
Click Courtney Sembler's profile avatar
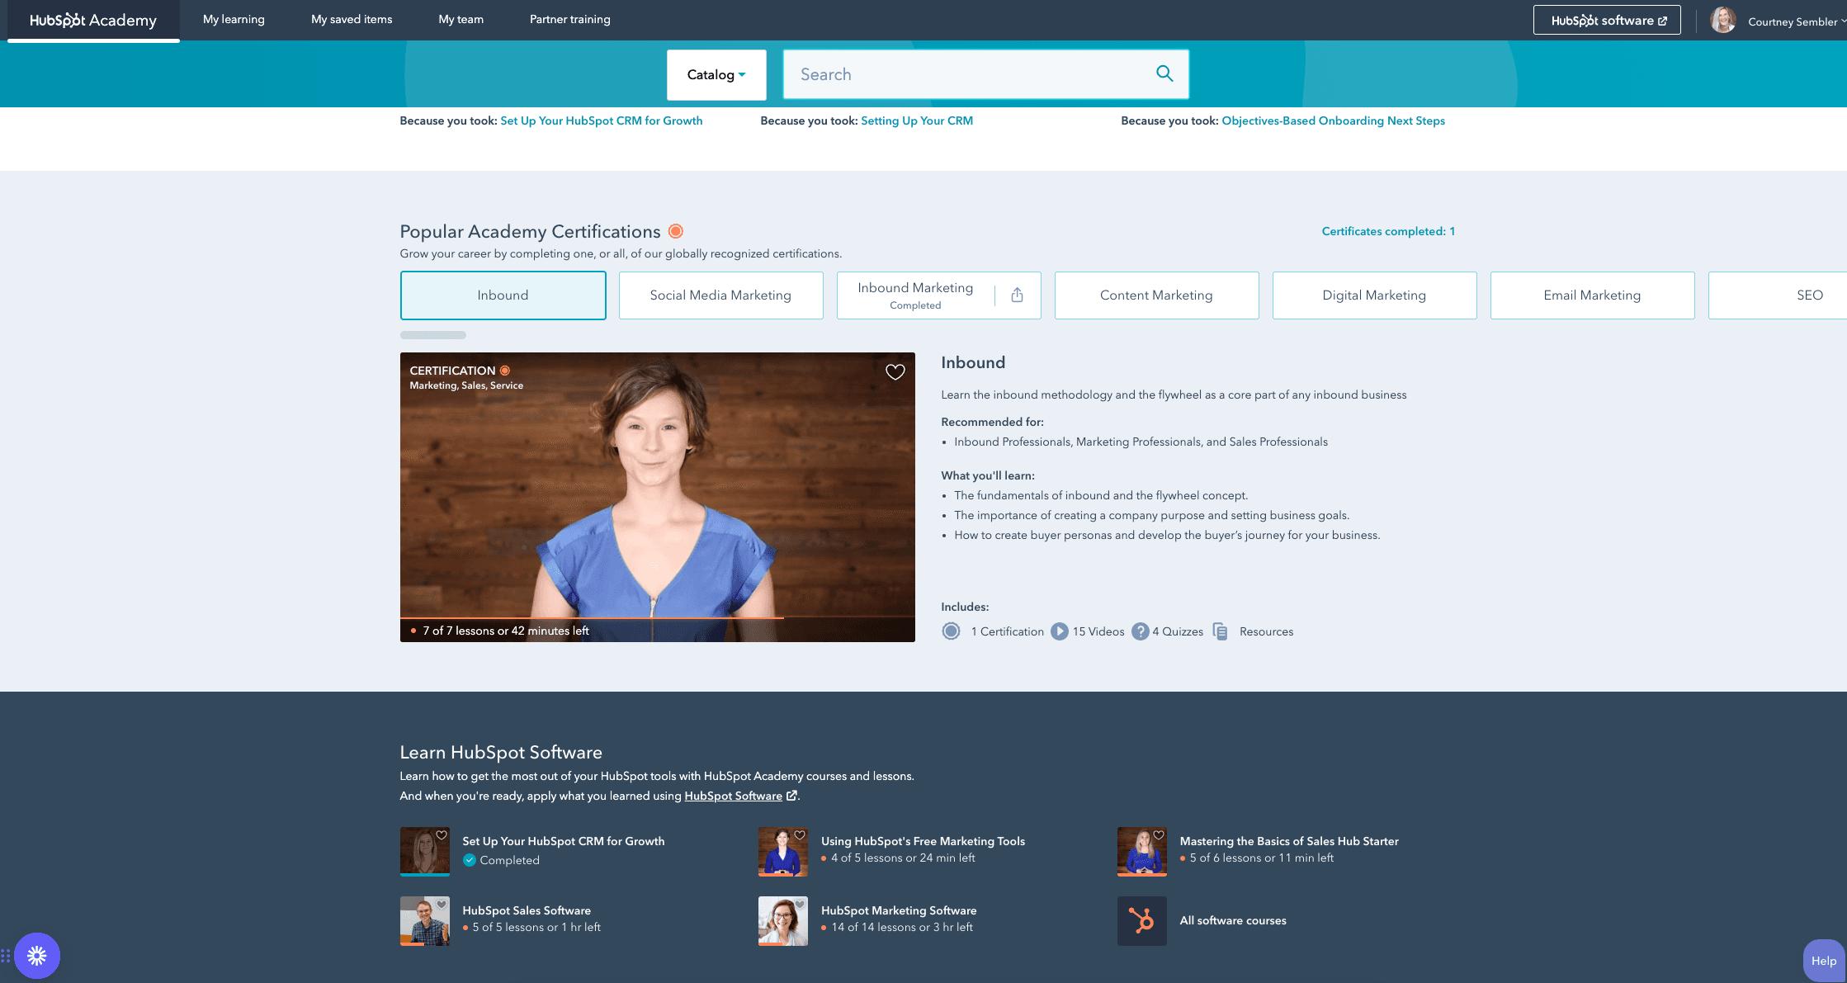(x=1722, y=20)
